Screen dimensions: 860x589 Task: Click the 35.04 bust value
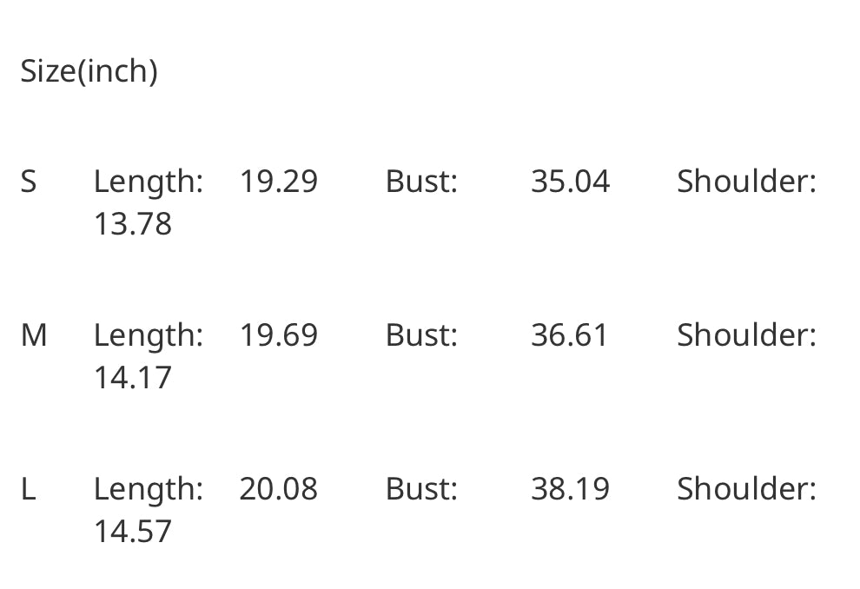click(570, 182)
